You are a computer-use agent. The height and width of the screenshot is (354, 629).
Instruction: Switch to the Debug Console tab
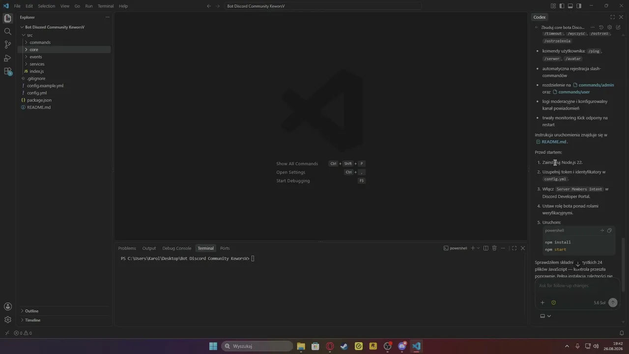tap(177, 248)
